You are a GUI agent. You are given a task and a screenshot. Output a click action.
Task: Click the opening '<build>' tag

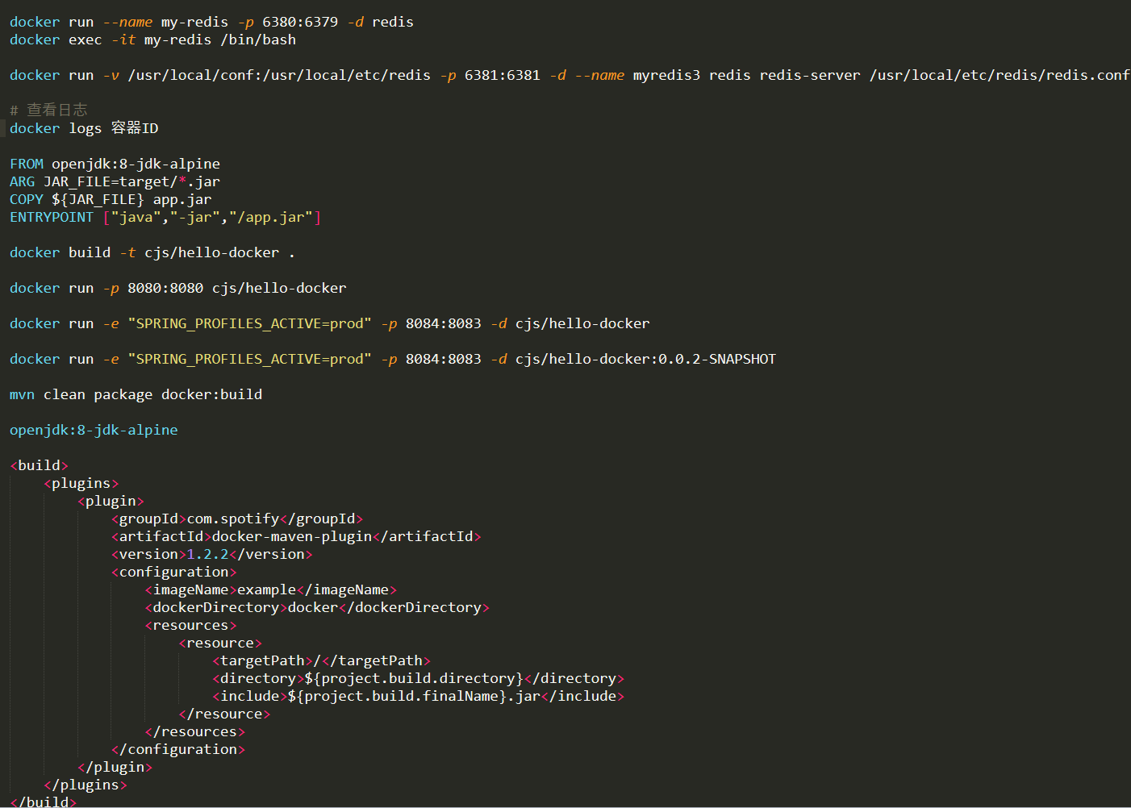click(39, 465)
